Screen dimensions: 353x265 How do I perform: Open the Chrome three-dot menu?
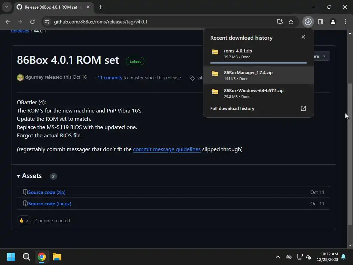pyautogui.click(x=345, y=22)
